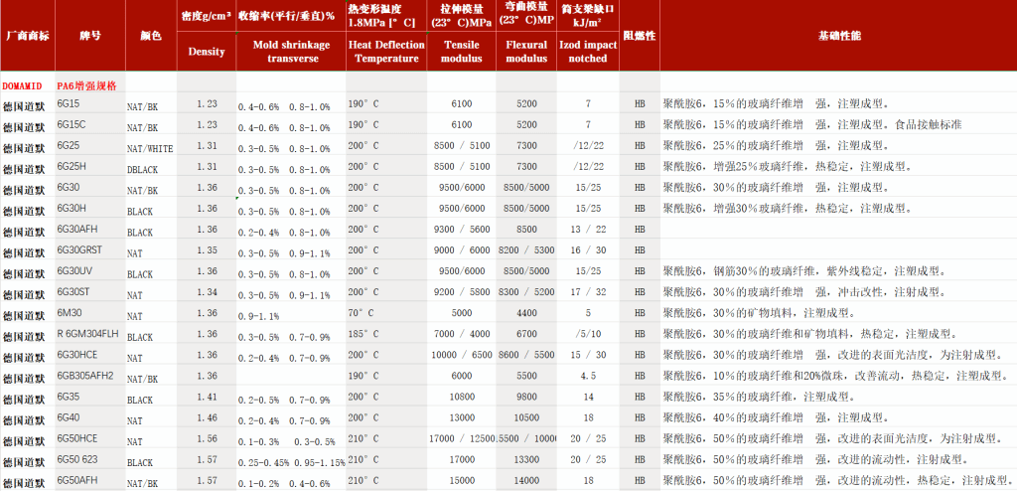Select grade cell 6G30ST
The width and height of the screenshot is (1017, 491).
pos(73,291)
